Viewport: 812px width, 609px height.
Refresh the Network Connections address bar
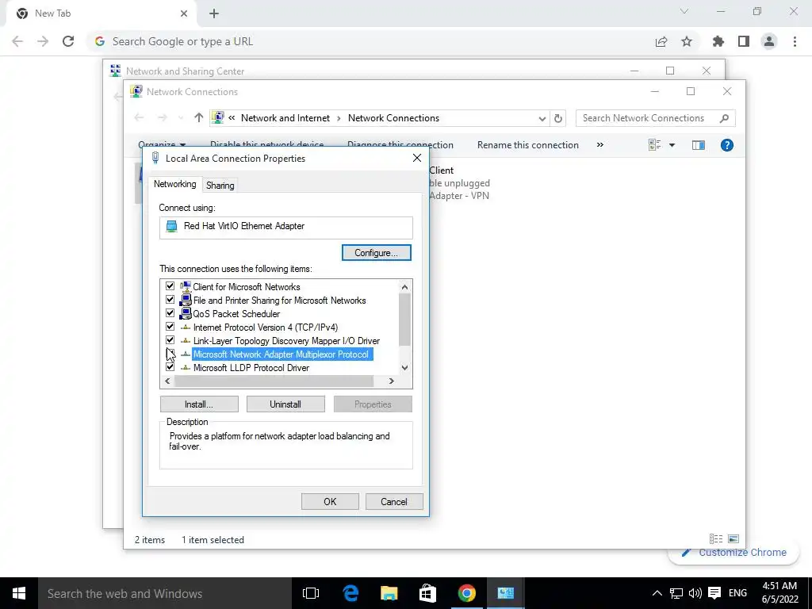coord(557,118)
